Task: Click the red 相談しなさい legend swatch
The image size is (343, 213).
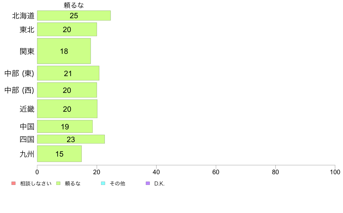Action: (14, 183)
